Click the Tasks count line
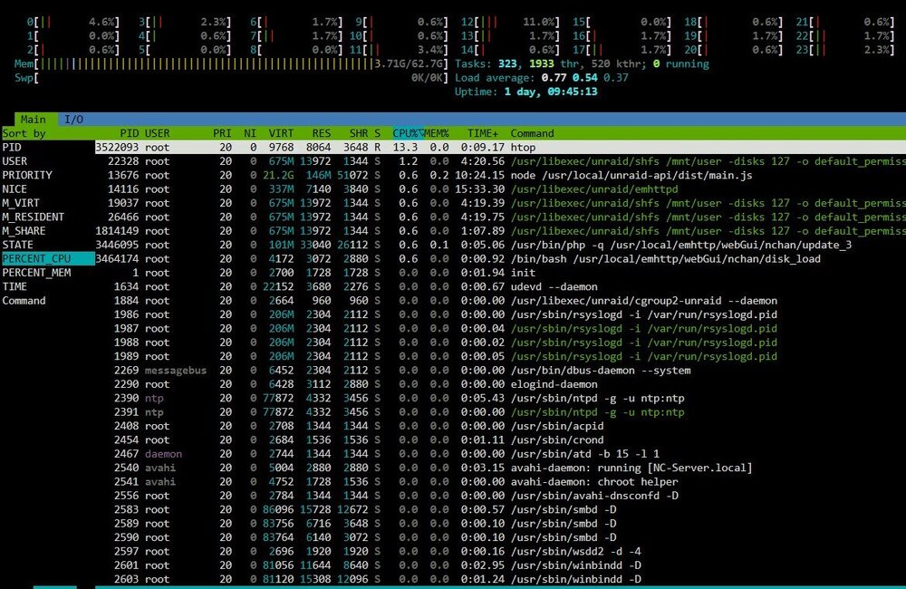Viewport: 906px width, 589px height. [x=582, y=63]
